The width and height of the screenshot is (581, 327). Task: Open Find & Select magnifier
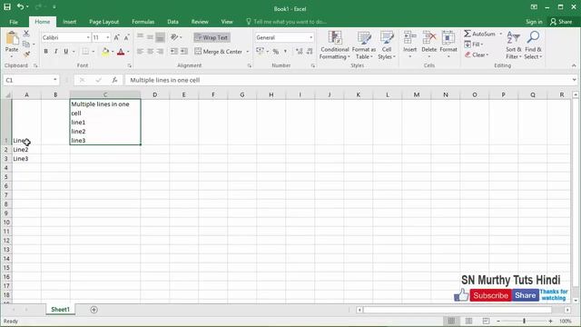pyautogui.click(x=533, y=45)
